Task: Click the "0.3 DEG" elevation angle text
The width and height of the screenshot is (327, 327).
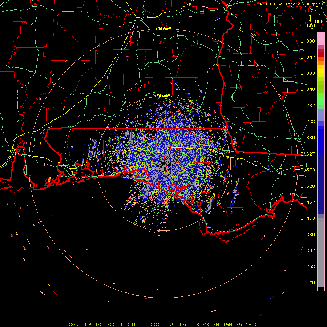Action: click(x=174, y=324)
